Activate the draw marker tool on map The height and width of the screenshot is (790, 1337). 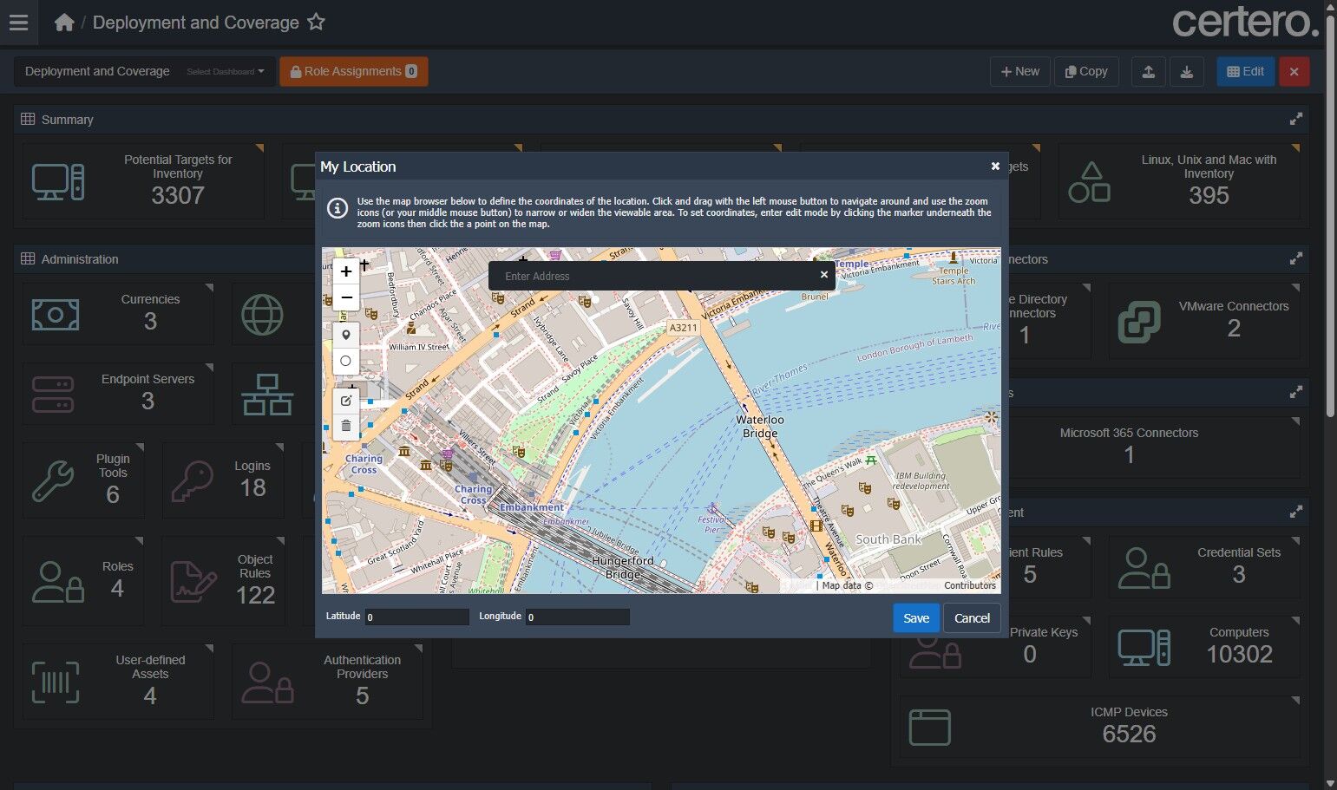click(x=346, y=335)
